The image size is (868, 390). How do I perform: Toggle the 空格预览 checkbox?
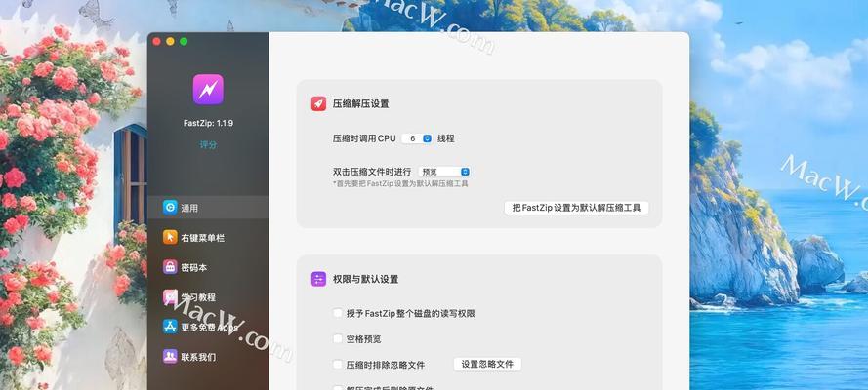[x=337, y=338]
